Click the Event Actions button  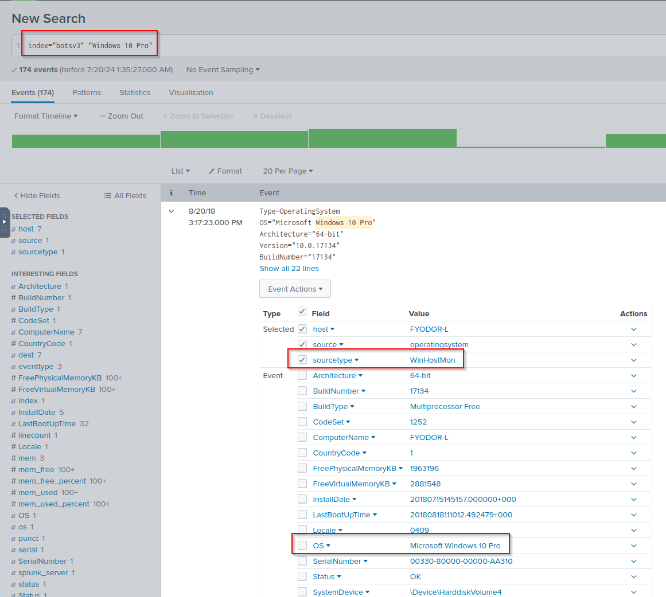[x=295, y=289]
